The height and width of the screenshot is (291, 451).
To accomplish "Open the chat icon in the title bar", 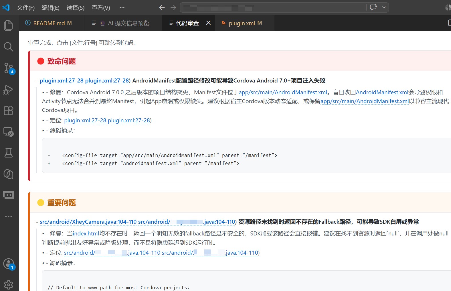I will coord(373,7).
